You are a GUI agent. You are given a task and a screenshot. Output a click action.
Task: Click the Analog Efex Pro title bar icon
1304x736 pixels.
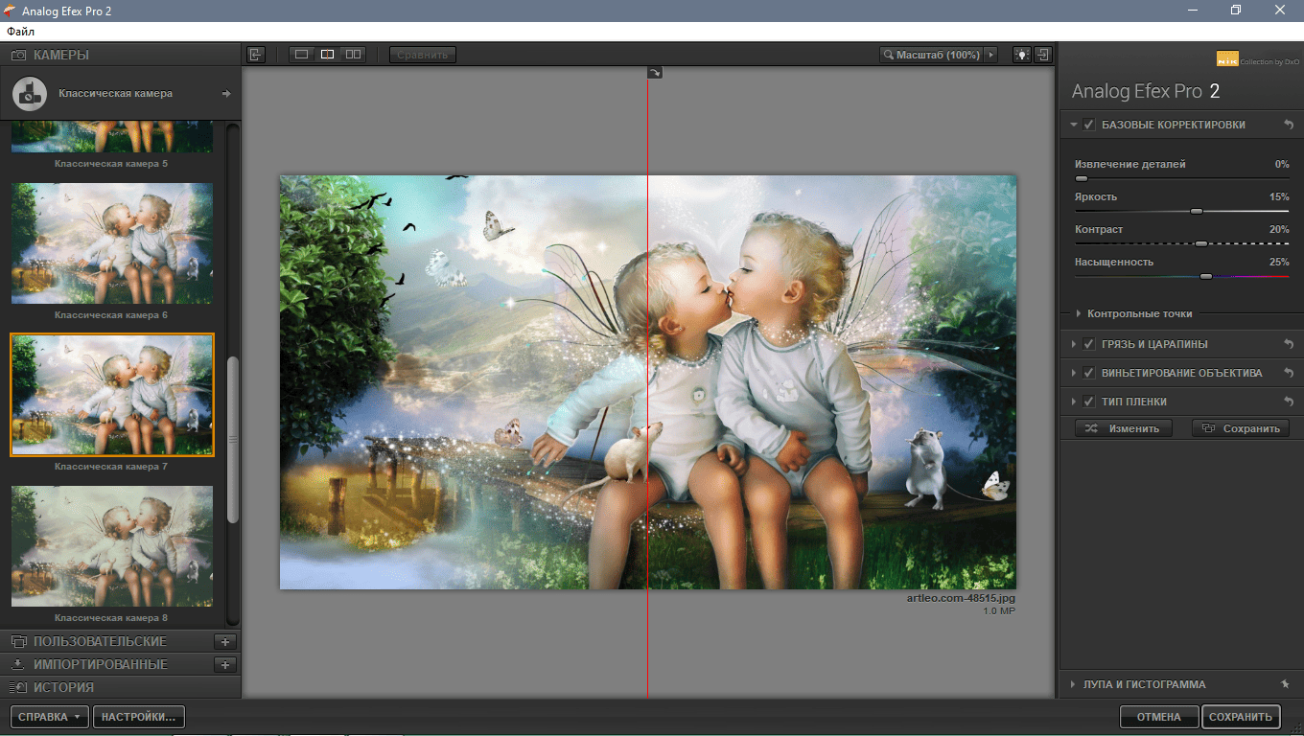pos(12,11)
